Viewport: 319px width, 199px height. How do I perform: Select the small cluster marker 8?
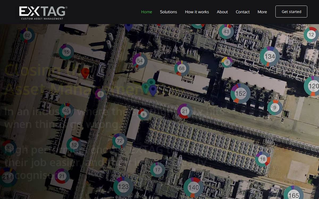click(x=144, y=114)
